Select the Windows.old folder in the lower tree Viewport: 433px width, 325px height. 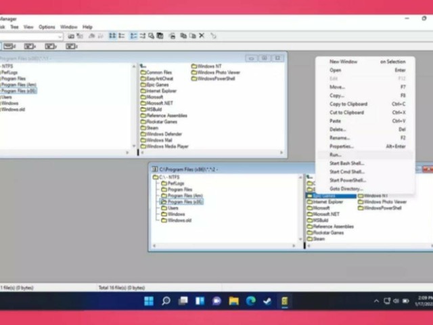179,220
